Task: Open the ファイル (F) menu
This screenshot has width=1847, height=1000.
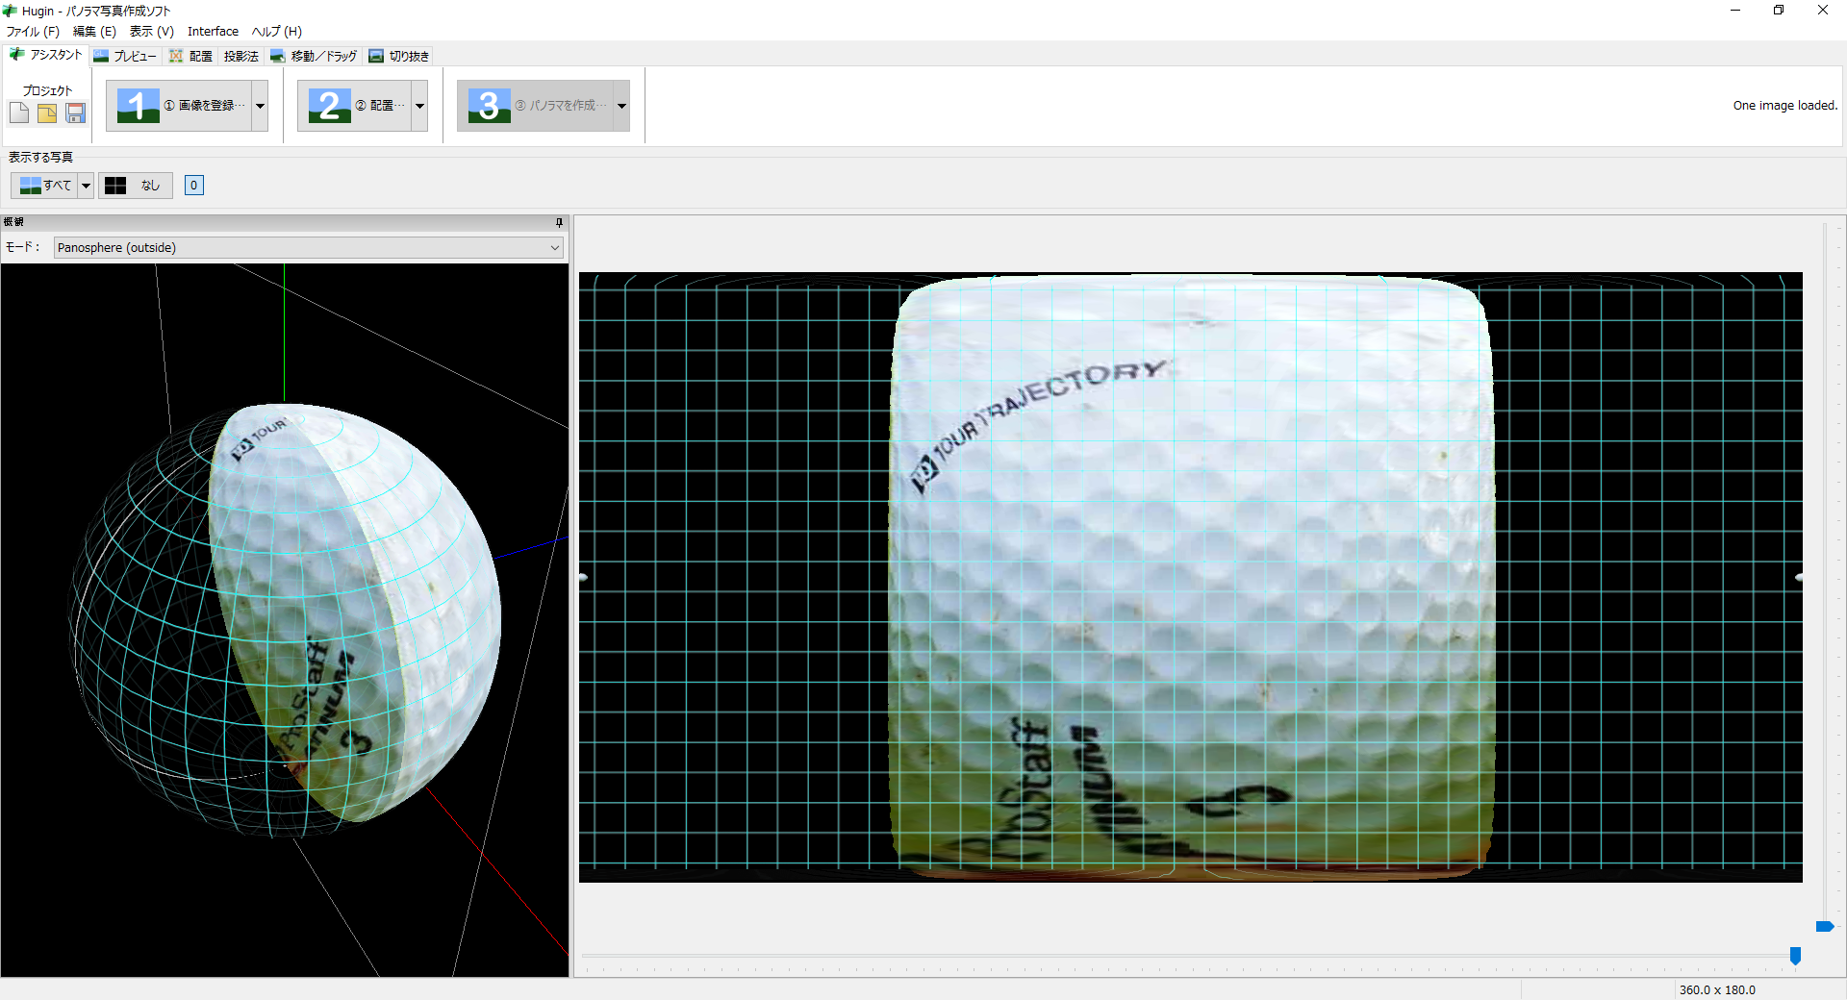Action: click(x=33, y=32)
